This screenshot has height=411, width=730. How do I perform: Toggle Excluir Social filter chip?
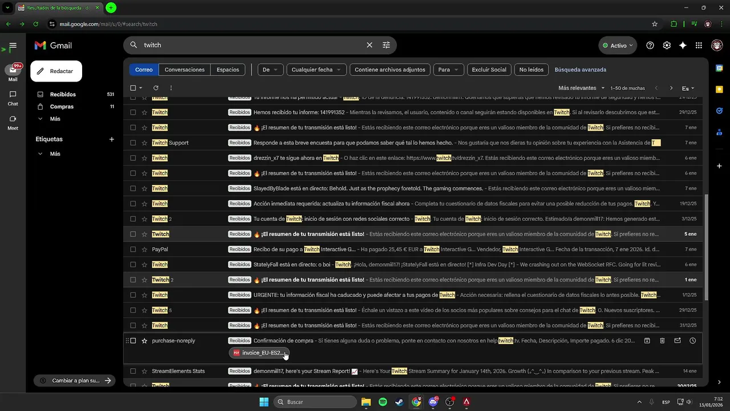click(x=489, y=70)
